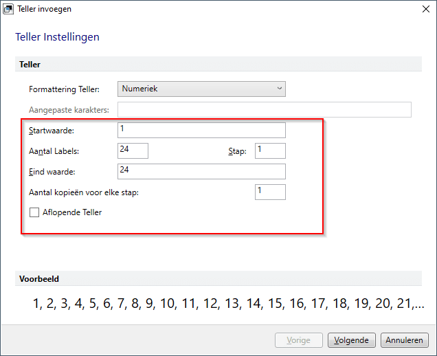Close the Teller invoegen dialog

pos(425,9)
